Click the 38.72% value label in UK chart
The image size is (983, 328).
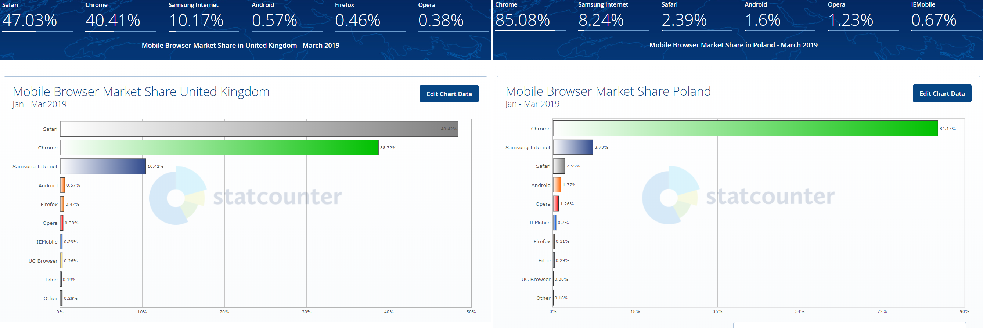[388, 148]
